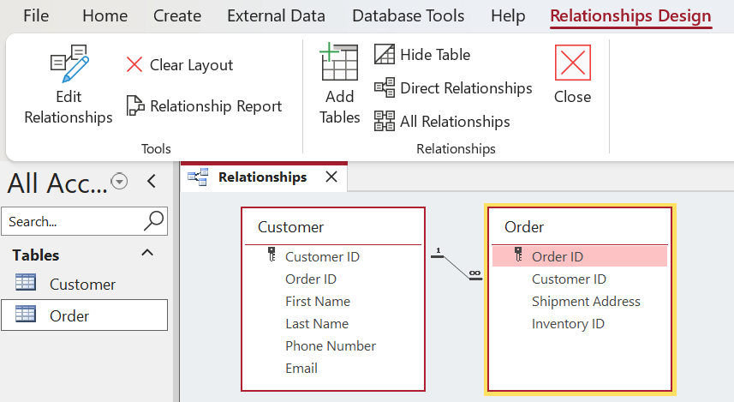
Task: Collapse the Tables group chevron
Action: (147, 253)
